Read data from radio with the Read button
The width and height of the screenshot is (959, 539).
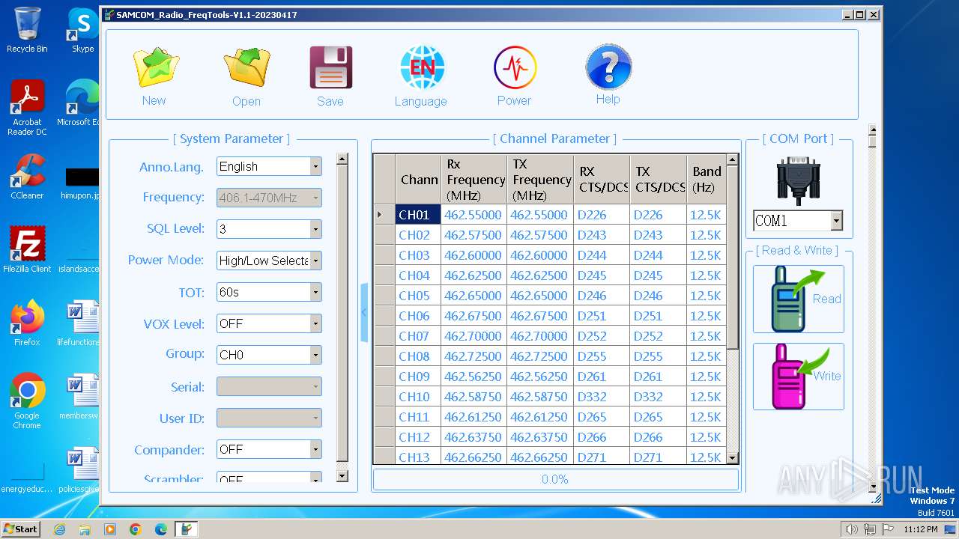click(799, 299)
